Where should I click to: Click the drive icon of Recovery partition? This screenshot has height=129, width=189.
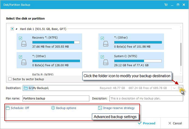[24, 44]
